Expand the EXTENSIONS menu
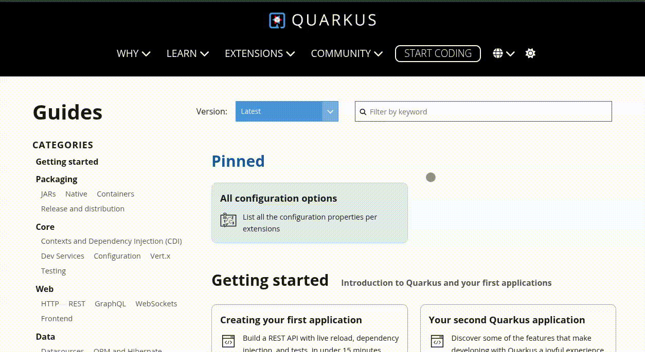The width and height of the screenshot is (645, 352). tap(260, 53)
